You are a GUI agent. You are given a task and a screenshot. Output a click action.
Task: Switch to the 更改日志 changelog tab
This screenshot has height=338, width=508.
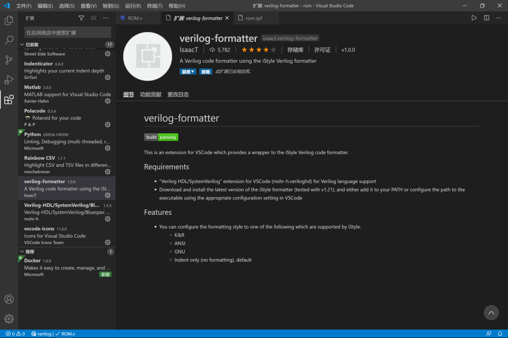click(x=178, y=94)
